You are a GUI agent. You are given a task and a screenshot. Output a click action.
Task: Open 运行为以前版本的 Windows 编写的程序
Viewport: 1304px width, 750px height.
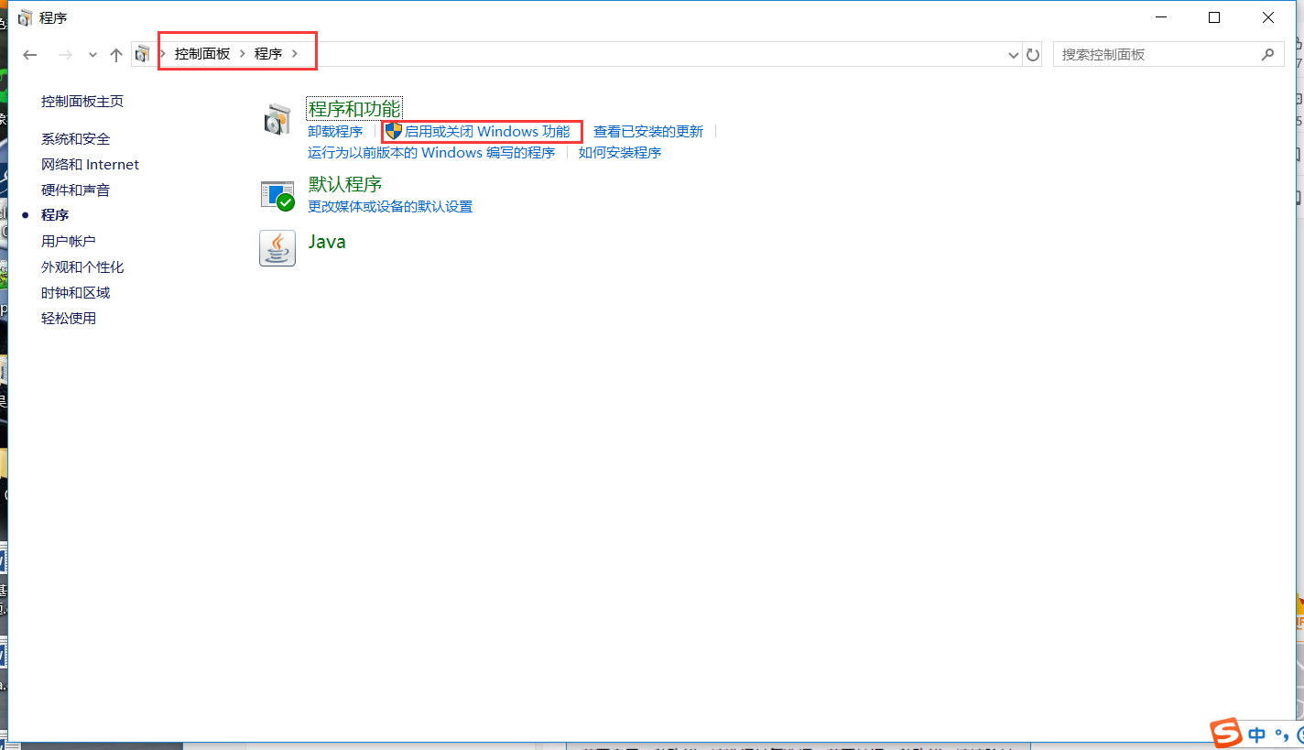(431, 152)
